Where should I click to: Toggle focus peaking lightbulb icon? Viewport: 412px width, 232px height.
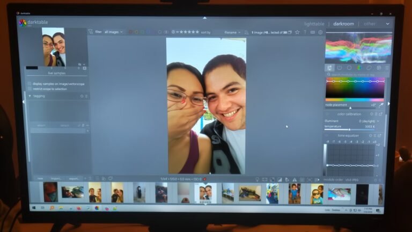point(257,180)
